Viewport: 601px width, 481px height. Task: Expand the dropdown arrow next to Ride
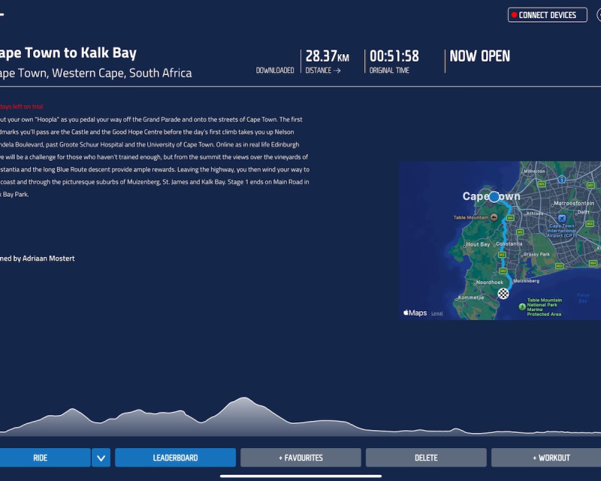(101, 458)
